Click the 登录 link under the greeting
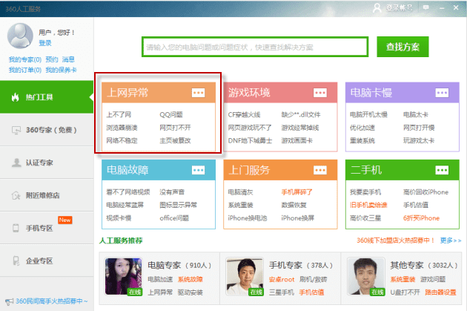 point(45,43)
